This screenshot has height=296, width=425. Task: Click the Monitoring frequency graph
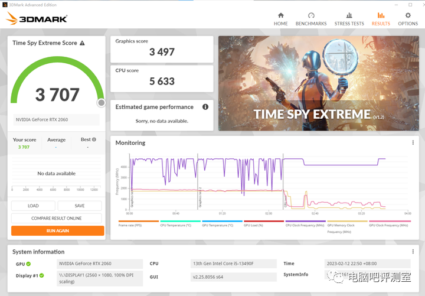269,182
